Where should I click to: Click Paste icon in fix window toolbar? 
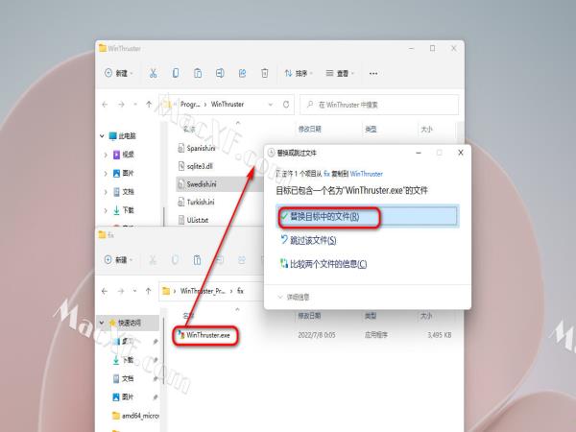(x=197, y=260)
